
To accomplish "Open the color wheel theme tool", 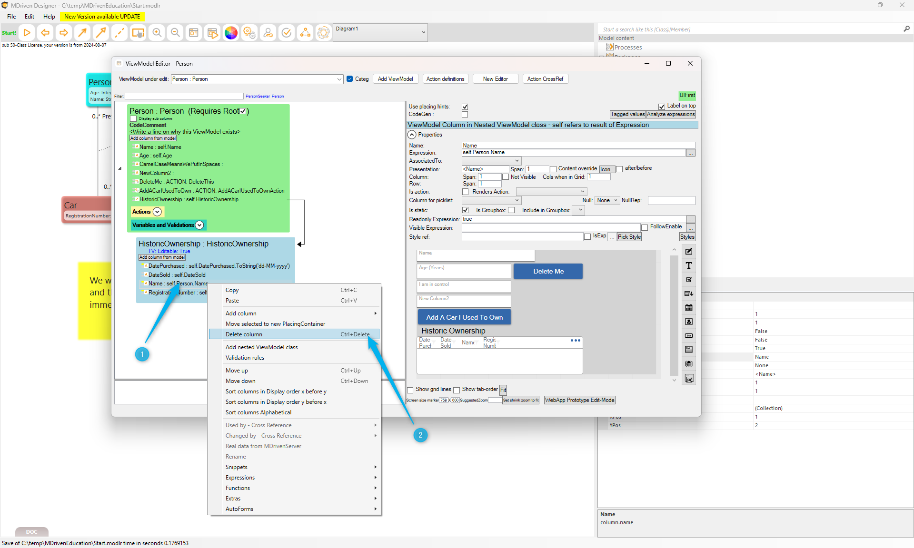I will (x=231, y=33).
